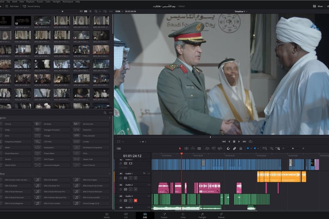Click the Play Reverse button
This screenshot has width=329, height=219.
[229, 142]
